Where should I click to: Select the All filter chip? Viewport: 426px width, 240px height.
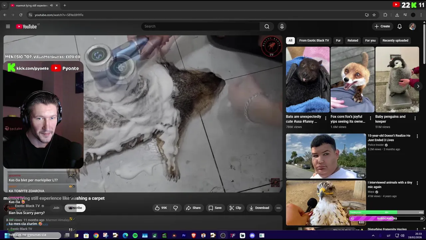[x=290, y=40]
